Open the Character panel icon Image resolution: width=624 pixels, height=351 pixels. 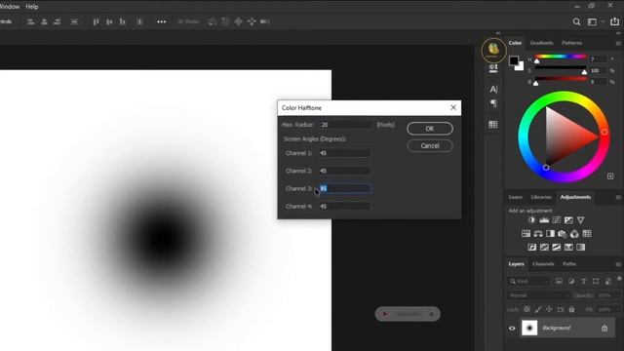[493, 90]
